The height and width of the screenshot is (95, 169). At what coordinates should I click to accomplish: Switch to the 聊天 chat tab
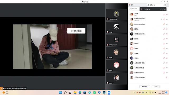pyautogui.click(x=131, y=5)
